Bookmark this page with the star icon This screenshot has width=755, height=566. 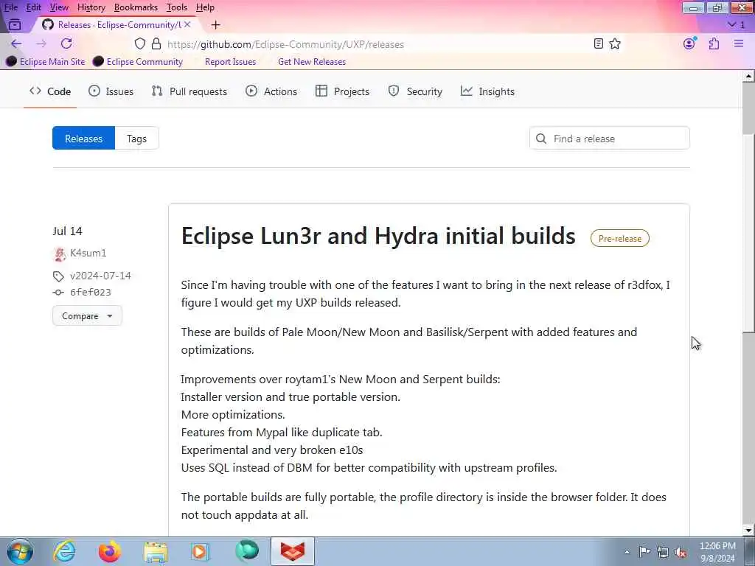coord(615,43)
